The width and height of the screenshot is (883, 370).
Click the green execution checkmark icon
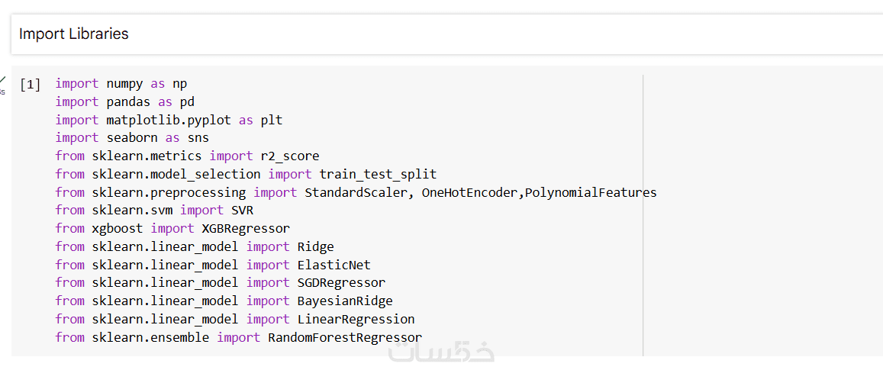pyautogui.click(x=2, y=79)
